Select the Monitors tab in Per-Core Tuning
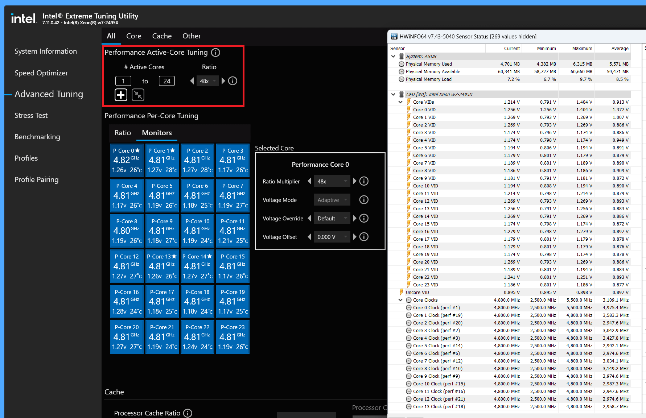The image size is (646, 418). (x=157, y=133)
